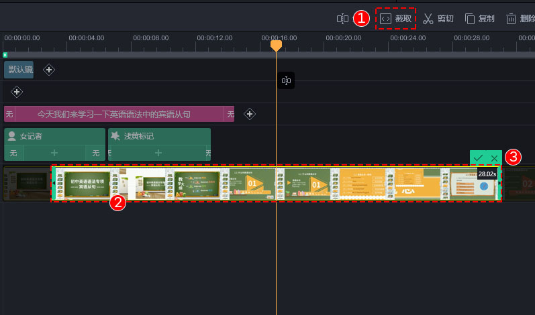Click the right green trim handle of clip
This screenshot has height=315, width=535.
(x=499, y=184)
